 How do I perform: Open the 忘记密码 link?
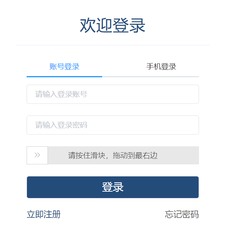(182, 214)
